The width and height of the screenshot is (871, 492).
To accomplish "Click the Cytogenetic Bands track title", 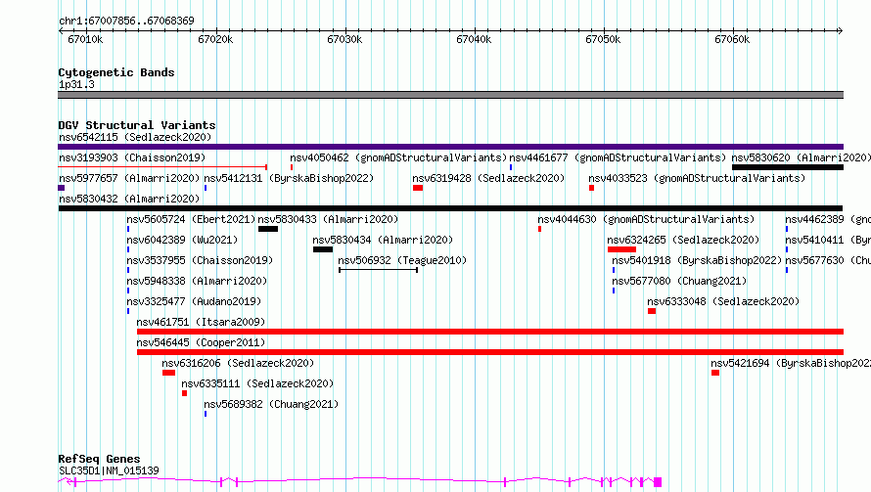I will pyautogui.click(x=116, y=72).
